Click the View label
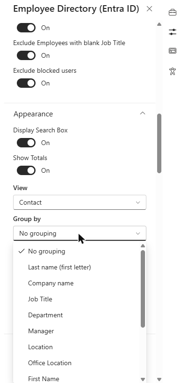Screen dimensions: 188x383 click(x=20, y=188)
